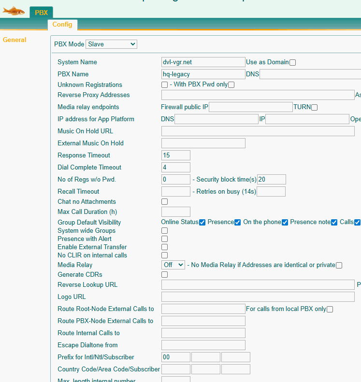Expand the PBX Mode dropdown
The height and width of the screenshot is (382, 361).
(111, 44)
